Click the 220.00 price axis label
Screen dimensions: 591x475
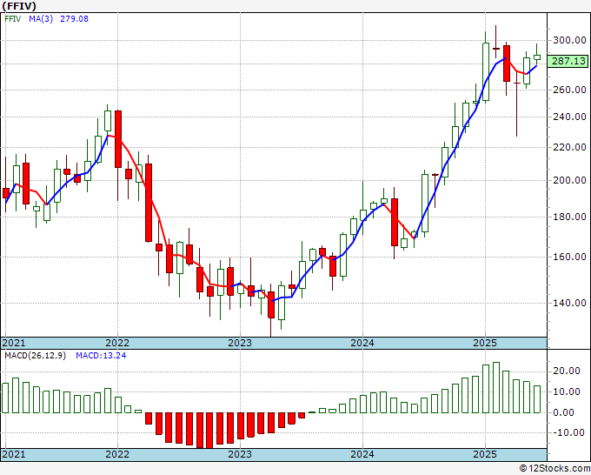click(569, 147)
